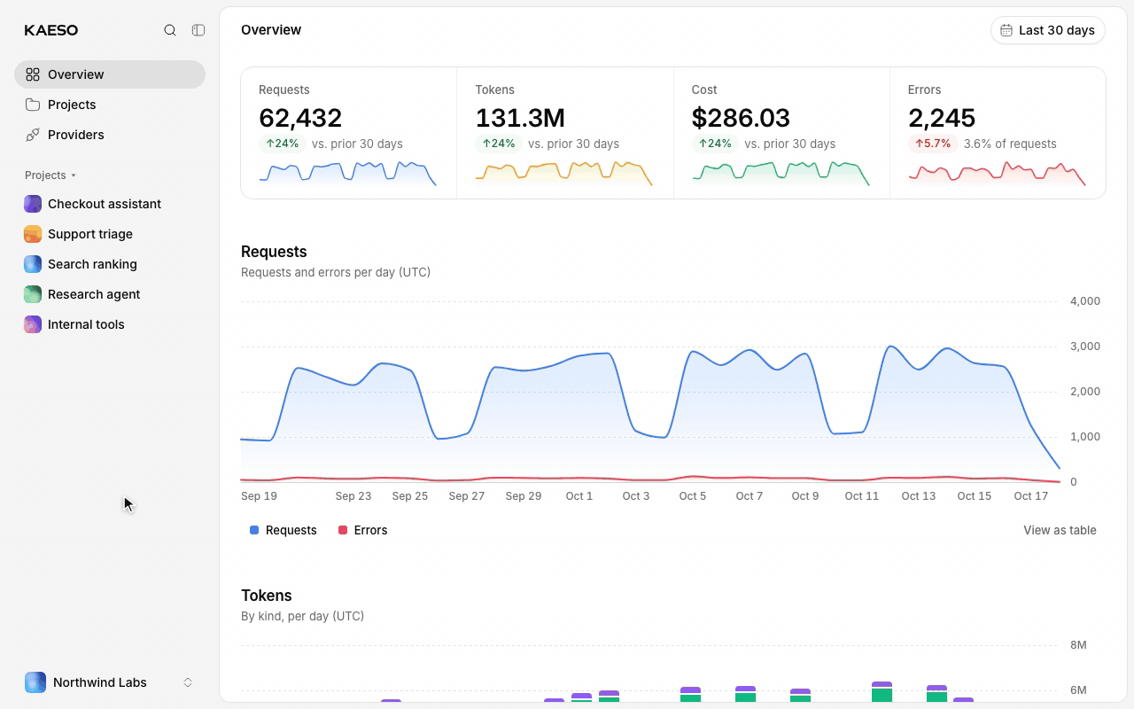Click the KAESO logo
Image resolution: width=1134 pixels, height=709 pixels.
(x=51, y=30)
